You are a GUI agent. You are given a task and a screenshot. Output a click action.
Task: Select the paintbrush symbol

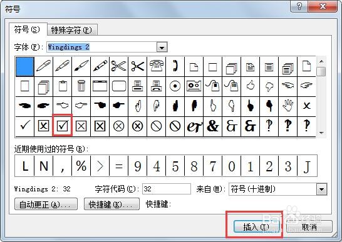click(81, 66)
